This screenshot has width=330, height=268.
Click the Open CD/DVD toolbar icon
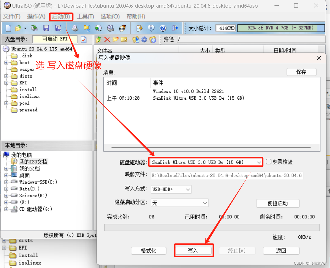tap(34, 28)
